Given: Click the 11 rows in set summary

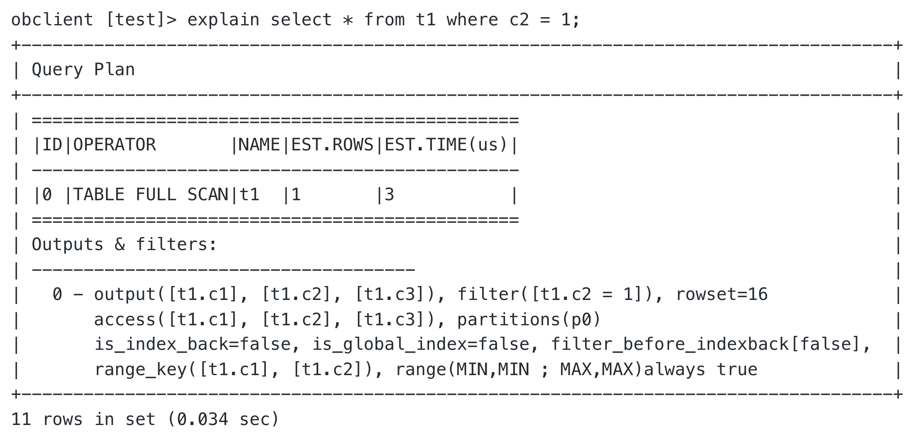Looking at the screenshot, I should click(145, 420).
